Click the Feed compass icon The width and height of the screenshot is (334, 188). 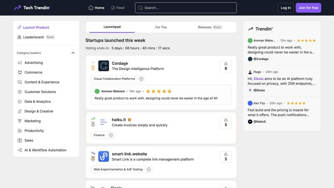113,8
